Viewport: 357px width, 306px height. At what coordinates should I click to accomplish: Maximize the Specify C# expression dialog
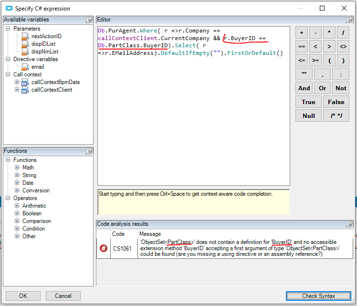[x=322, y=9]
